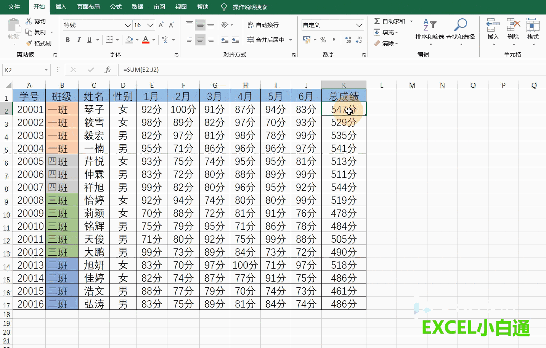The height and width of the screenshot is (348, 546).
Task: Click the fill color bucket
Action: click(x=130, y=40)
